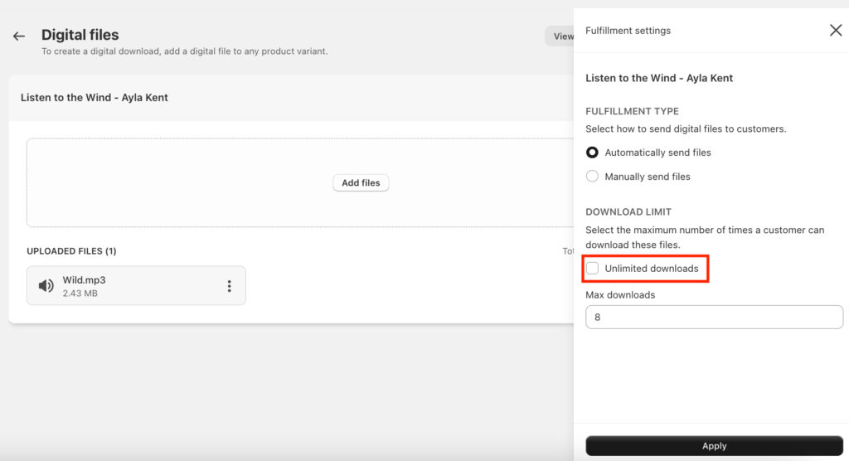Click the Fulfillment settings panel title
The height and width of the screenshot is (461, 849).
point(628,31)
